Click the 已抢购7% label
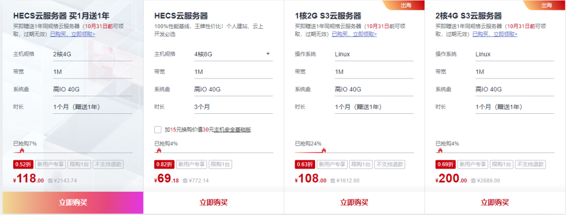Image resolution: width=566 pixels, height=215 pixels. point(25,144)
